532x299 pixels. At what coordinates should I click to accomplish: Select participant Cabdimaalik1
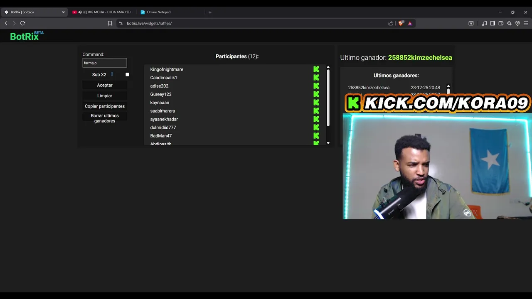164,78
